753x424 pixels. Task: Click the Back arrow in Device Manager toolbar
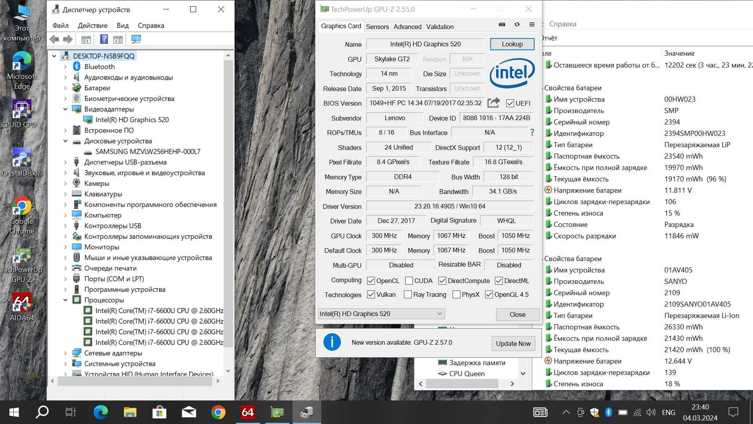(55, 39)
